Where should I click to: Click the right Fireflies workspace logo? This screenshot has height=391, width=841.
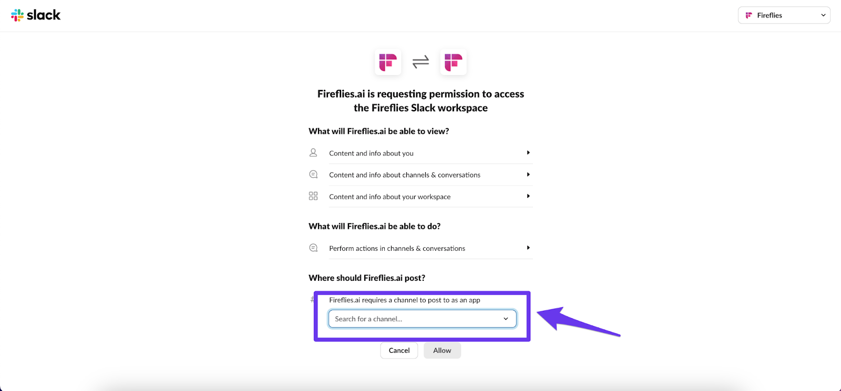453,62
